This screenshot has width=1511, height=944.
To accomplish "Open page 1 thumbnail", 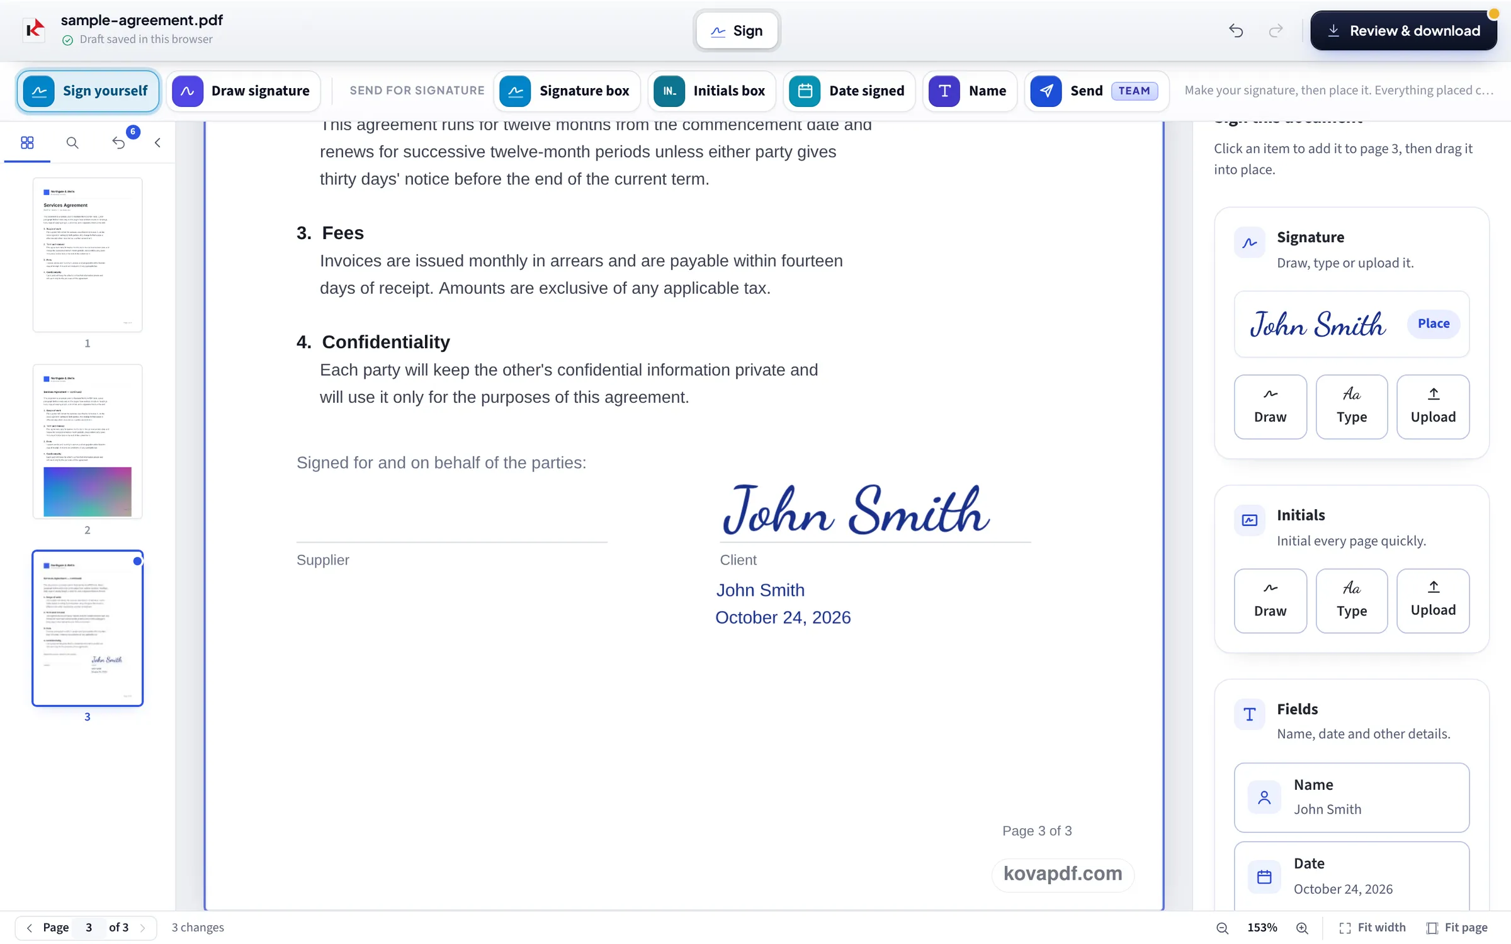I will [88, 255].
